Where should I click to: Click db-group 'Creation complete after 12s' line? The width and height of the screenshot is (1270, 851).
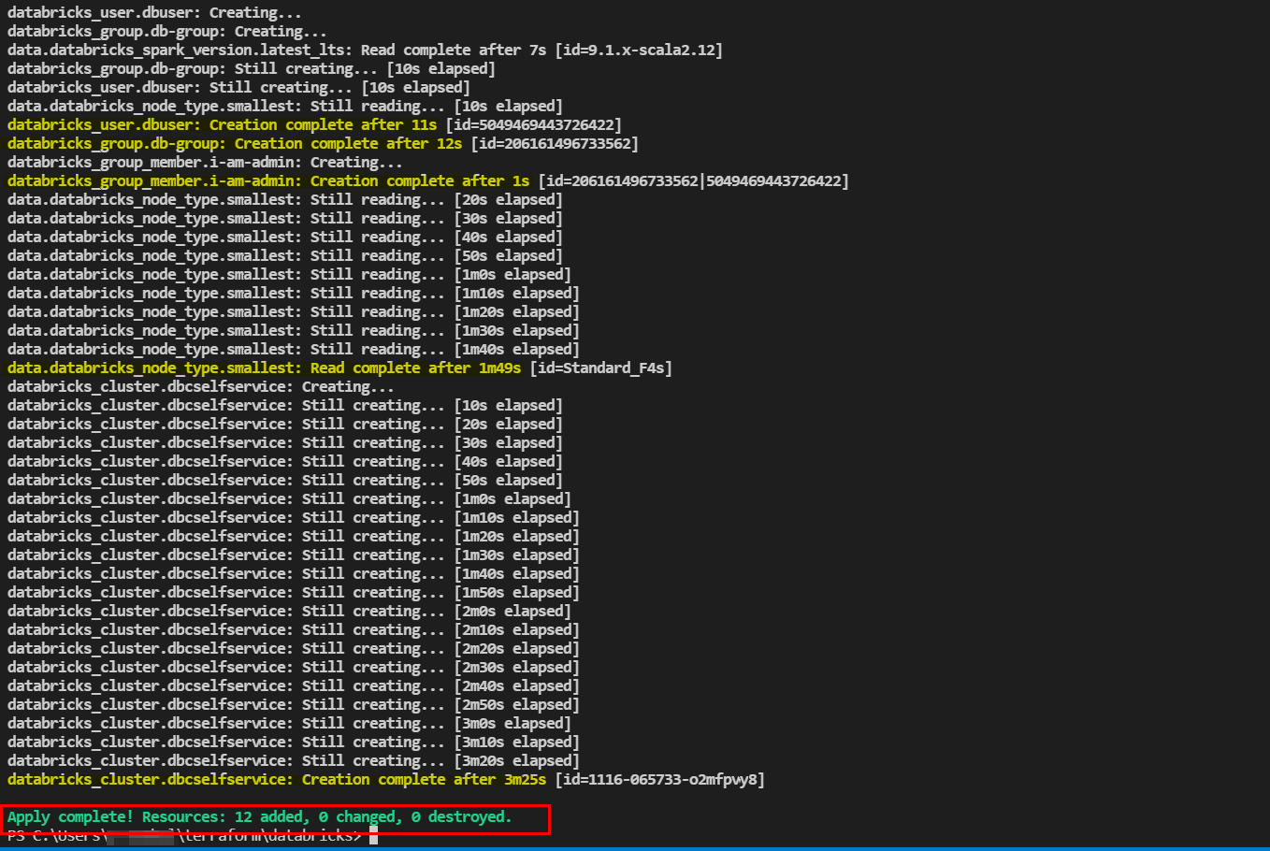[x=323, y=144]
